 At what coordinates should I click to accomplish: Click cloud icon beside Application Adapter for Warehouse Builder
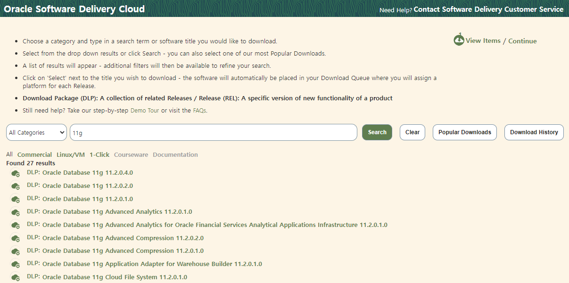tap(16, 265)
